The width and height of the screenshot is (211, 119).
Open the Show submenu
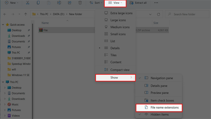tap(115, 78)
